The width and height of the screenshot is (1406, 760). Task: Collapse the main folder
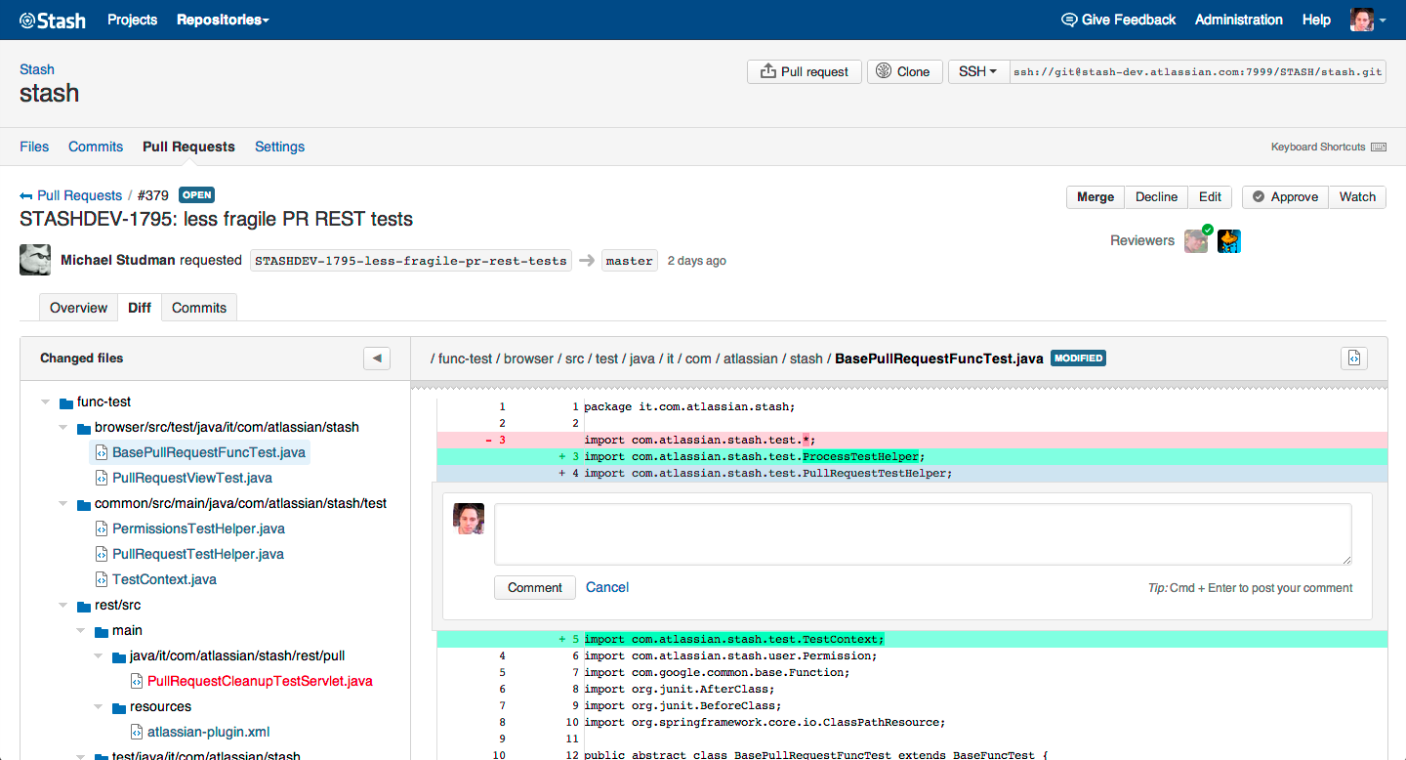[x=80, y=630]
